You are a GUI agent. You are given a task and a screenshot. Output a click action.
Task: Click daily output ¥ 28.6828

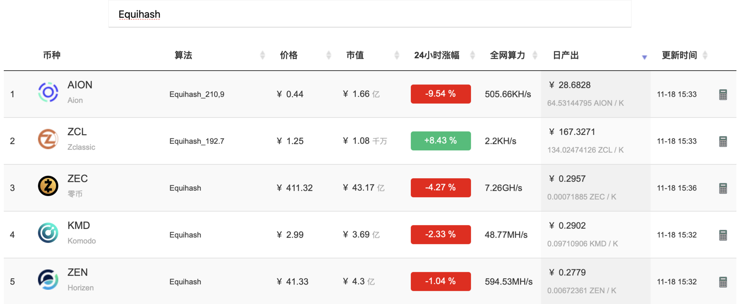pos(570,85)
